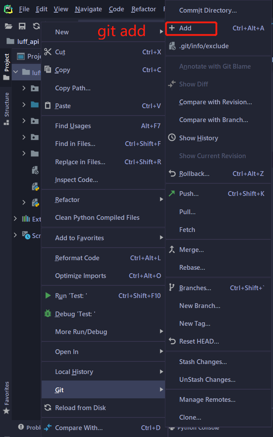The height and width of the screenshot is (437, 273).
Task: Select Rollback... in Git submenu
Action: pyautogui.click(x=218, y=174)
